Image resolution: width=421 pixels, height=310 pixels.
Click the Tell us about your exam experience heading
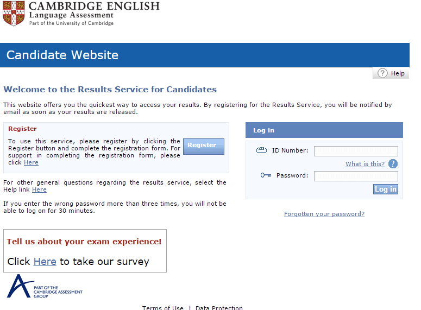coord(84,242)
